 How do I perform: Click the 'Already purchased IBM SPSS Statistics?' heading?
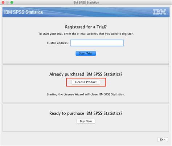click(x=86, y=74)
